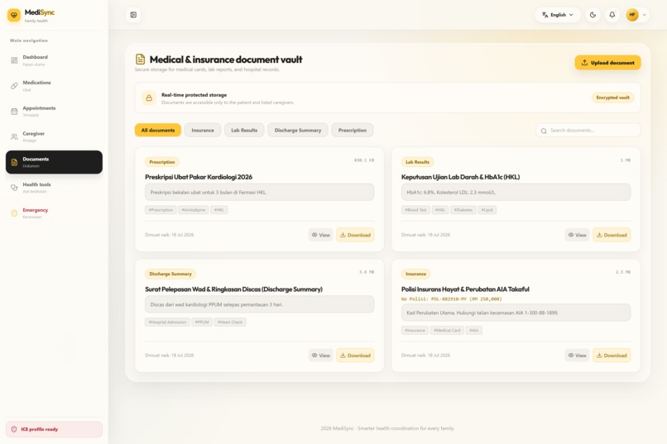Click the Appointments calendar icon

(14, 112)
